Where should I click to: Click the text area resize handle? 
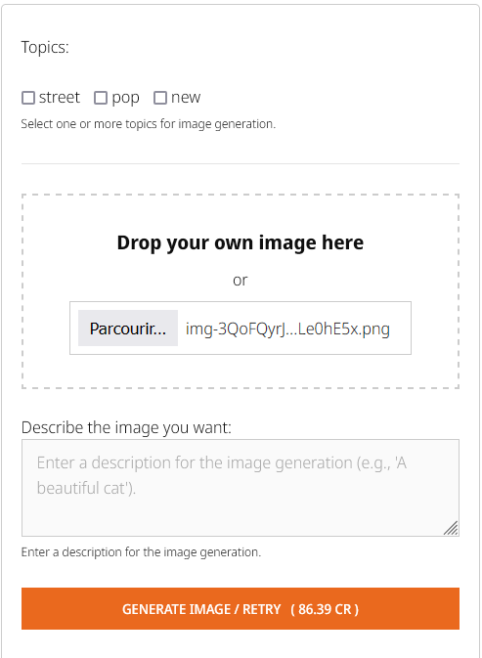[x=452, y=528]
